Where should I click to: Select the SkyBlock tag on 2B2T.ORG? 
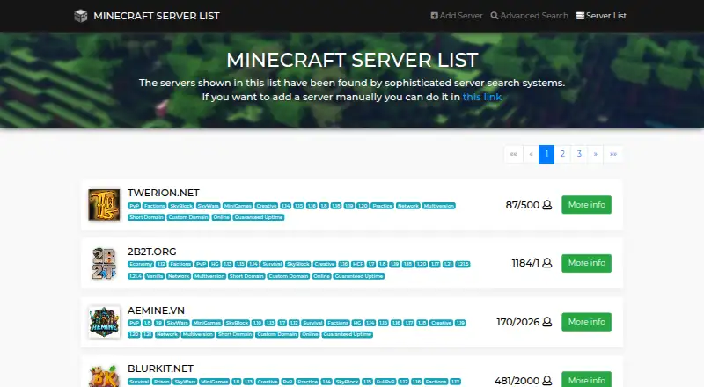298,264
